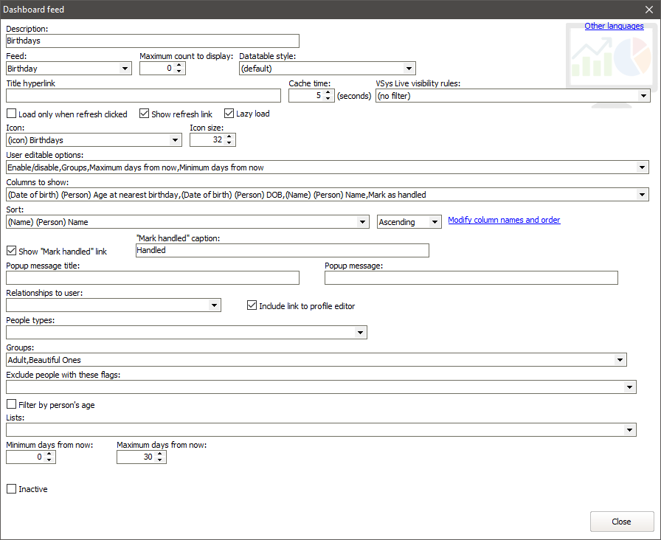
Task: Enable Load only when refresh clicked
Action: click(12, 114)
